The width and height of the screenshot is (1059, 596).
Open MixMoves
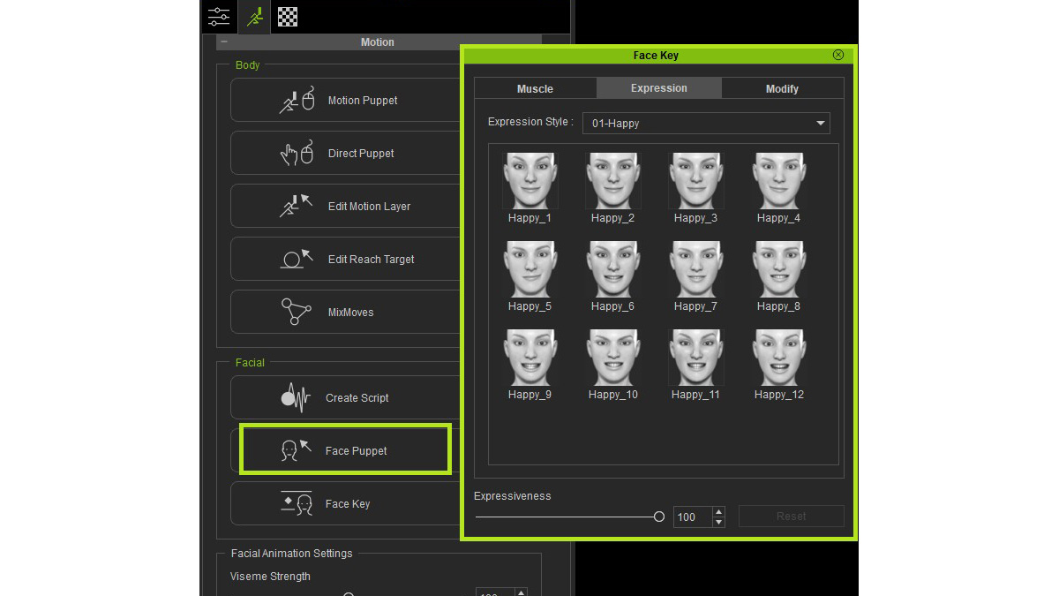345,313
